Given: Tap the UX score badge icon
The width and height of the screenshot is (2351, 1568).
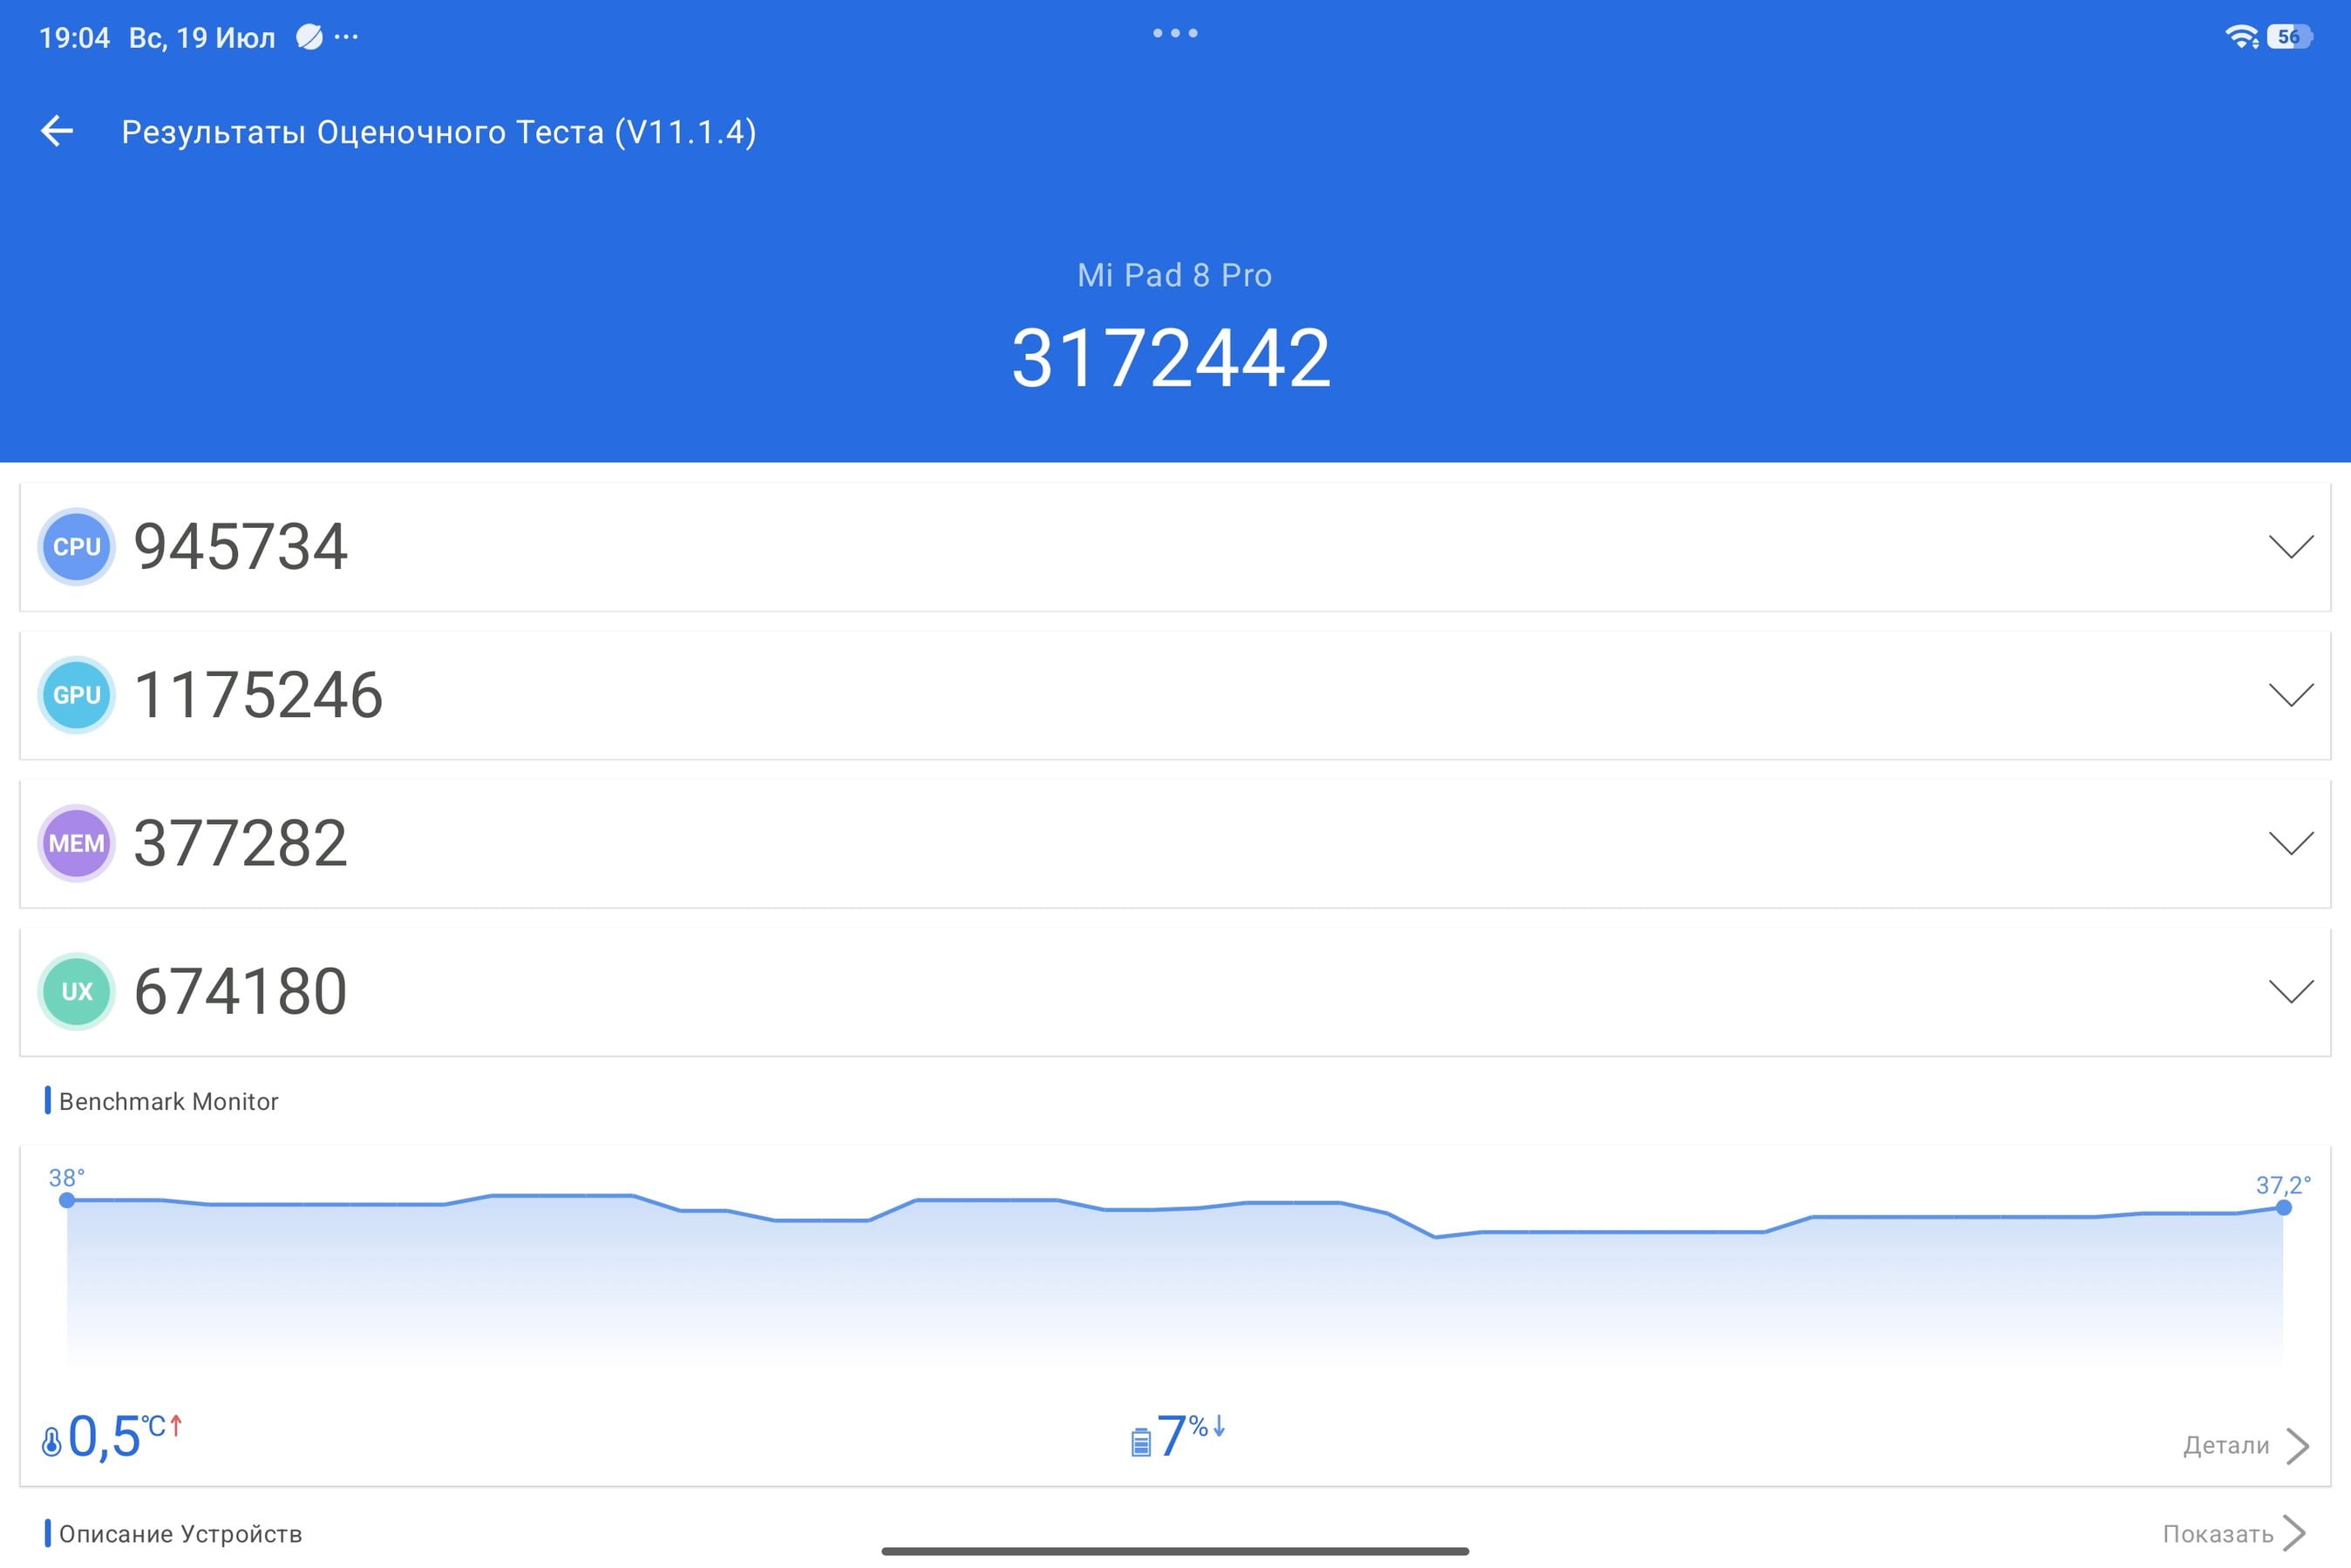Looking at the screenshot, I should coord(76,991).
